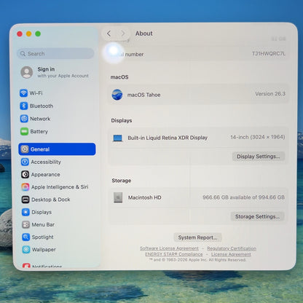The height and width of the screenshot is (303, 303).
Task: Click the green Battery icon
Action: coord(24,131)
